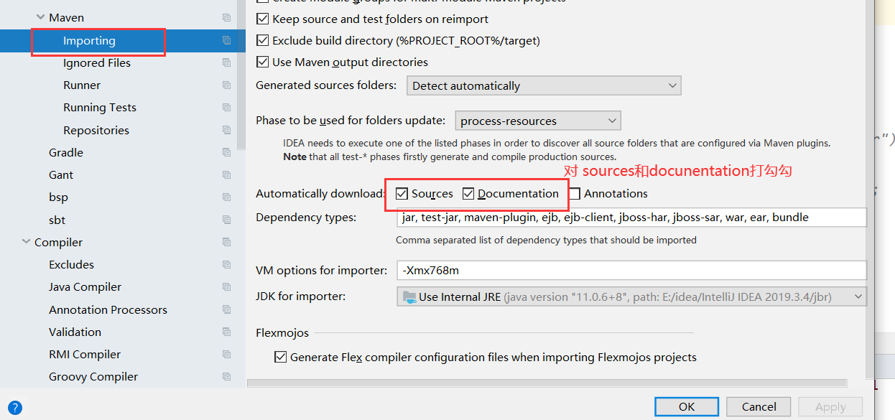Click project-level icon beside Java Compiler
Viewport: 895px width, 420px height.
click(226, 286)
